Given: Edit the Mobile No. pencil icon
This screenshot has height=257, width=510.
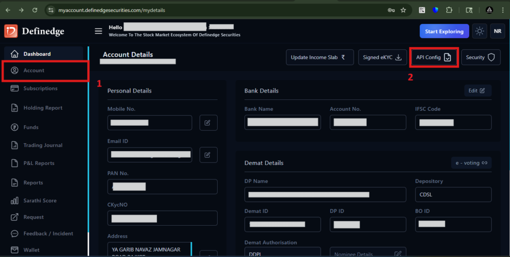Looking at the screenshot, I should (209, 123).
